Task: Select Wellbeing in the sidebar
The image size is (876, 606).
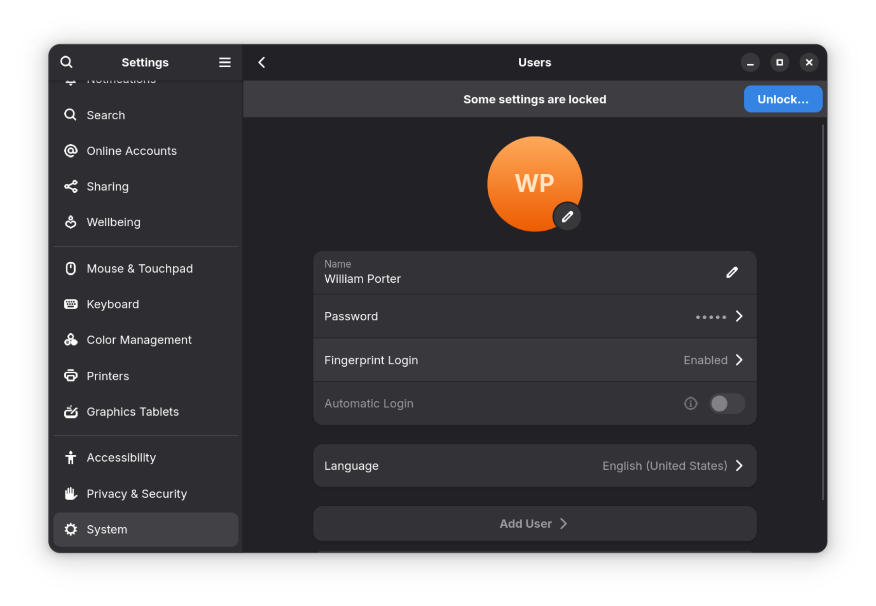Action: coord(146,222)
